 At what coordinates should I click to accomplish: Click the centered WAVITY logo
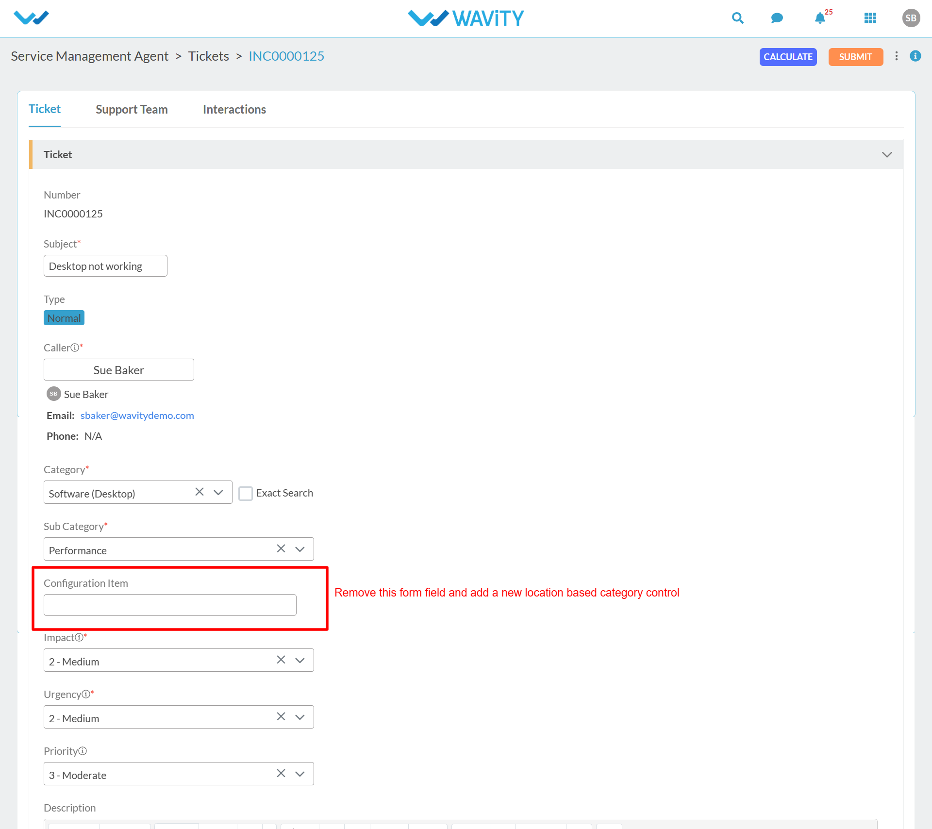(466, 18)
